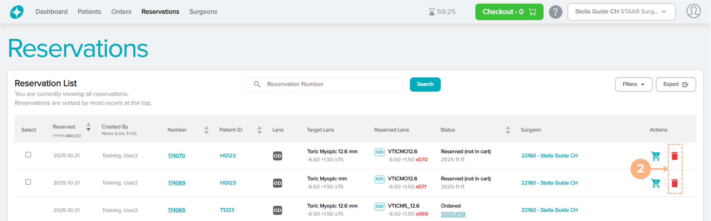Sort by the Status column arrows
Viewport: 711px width, 221px height.
pos(508,130)
